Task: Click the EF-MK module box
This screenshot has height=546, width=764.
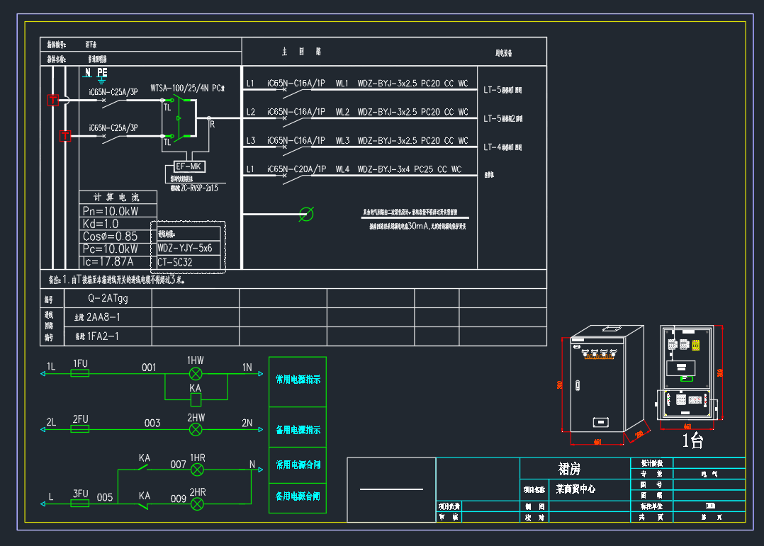Action: click(188, 167)
